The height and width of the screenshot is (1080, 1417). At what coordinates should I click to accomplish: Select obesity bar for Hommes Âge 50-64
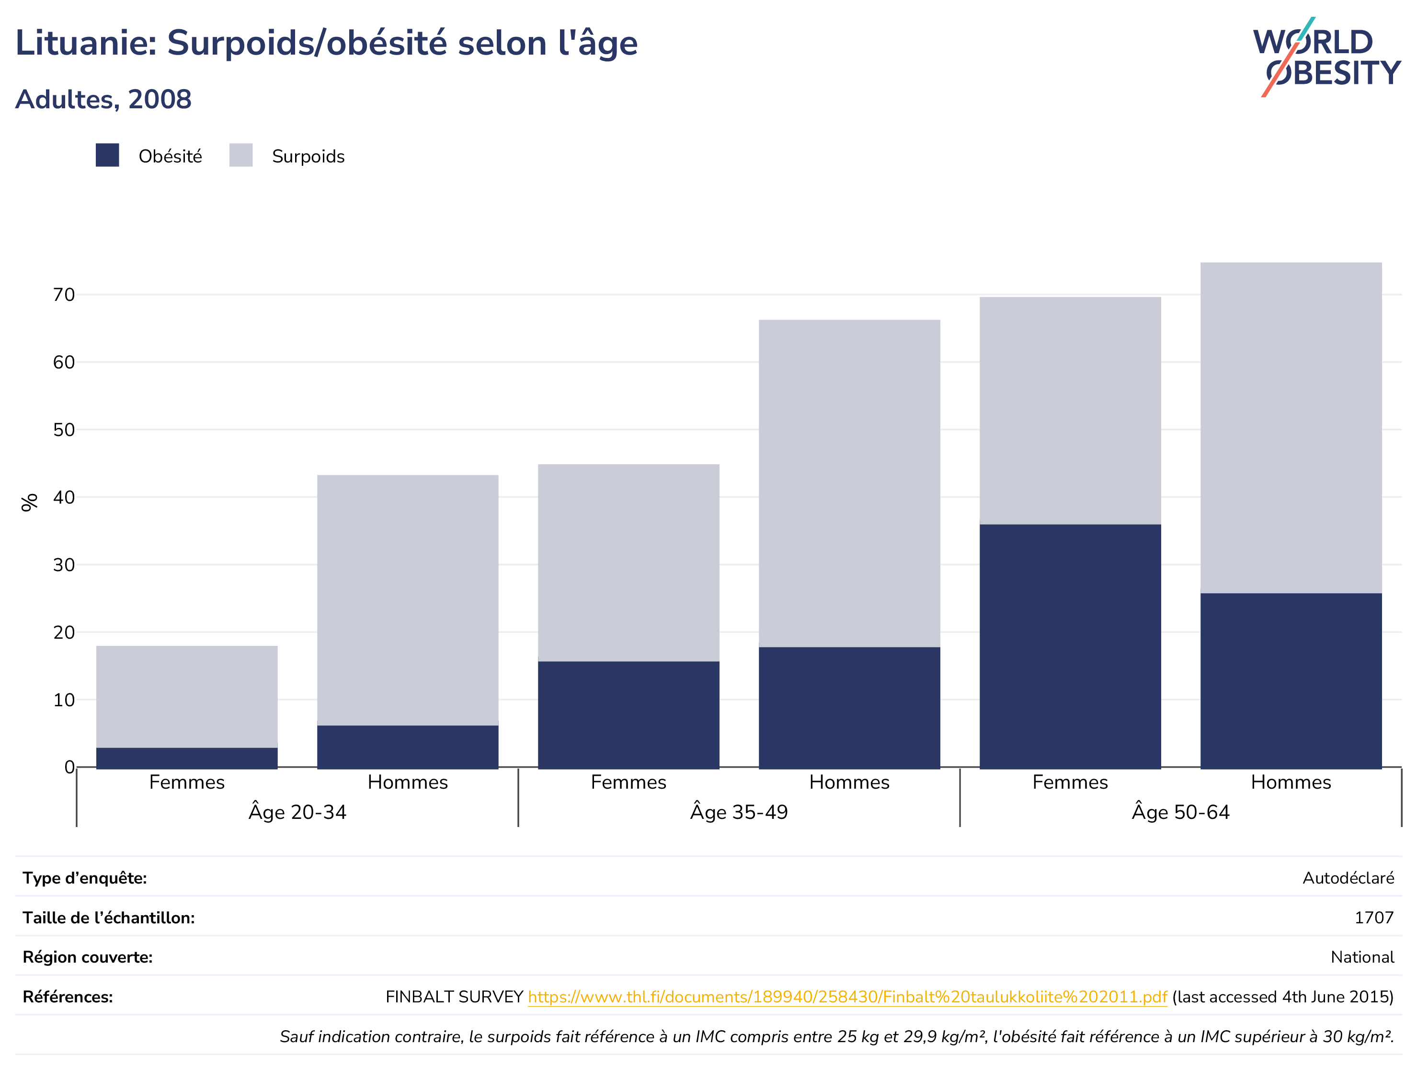pos(1291,681)
